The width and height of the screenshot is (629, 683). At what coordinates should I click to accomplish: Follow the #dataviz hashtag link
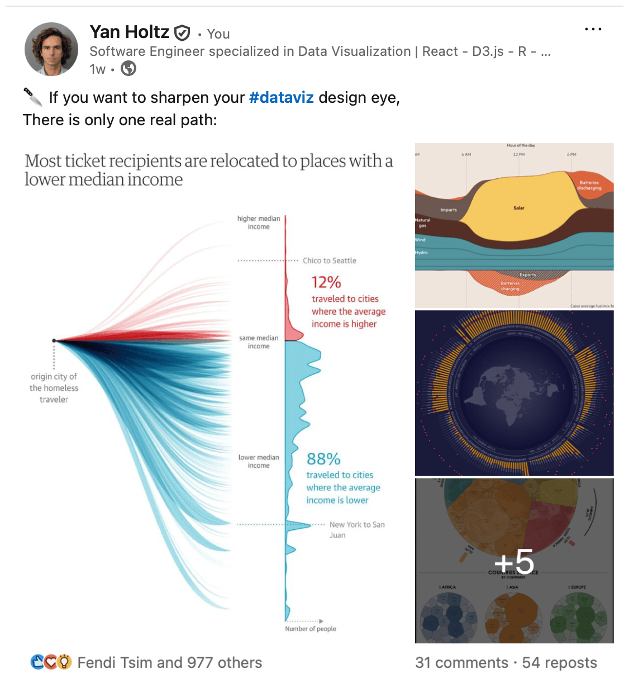(281, 98)
